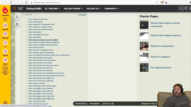
Task: Open table of contents list icon
Action: [17, 17]
